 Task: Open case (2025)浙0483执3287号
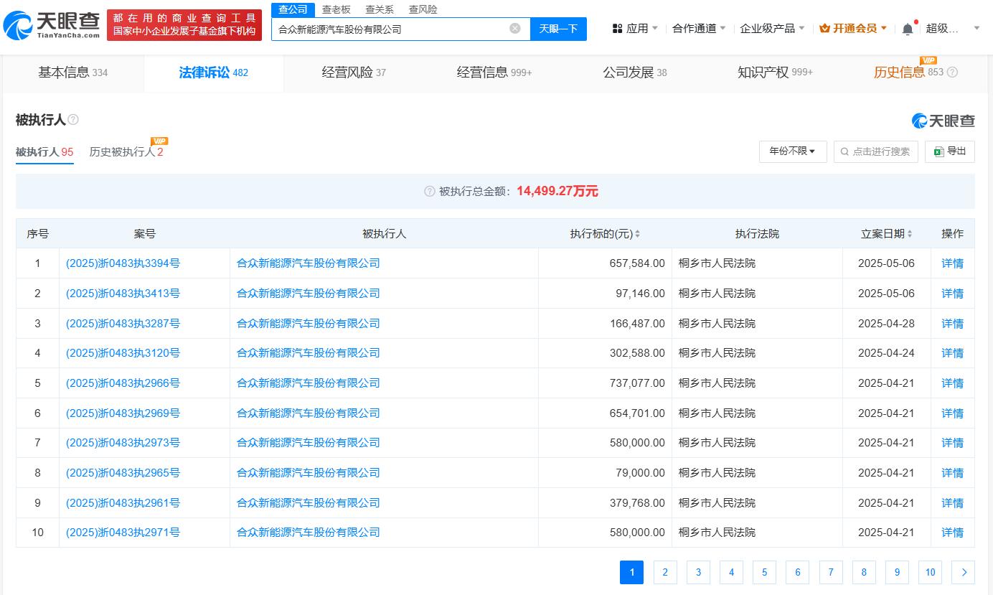123,324
